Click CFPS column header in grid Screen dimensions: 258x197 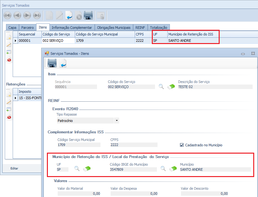coord(143,34)
